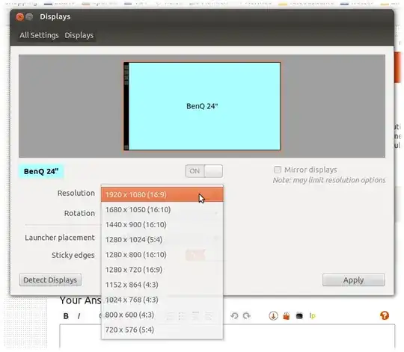Click the undo arrow in editor toolbar

(234, 315)
